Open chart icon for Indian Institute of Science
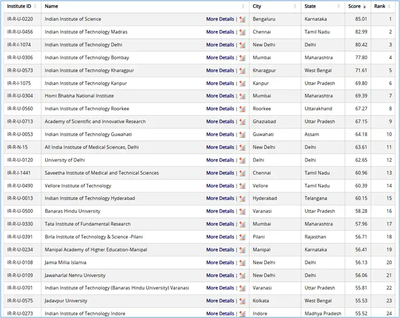Screen dimensions: 400x318 point(242,19)
